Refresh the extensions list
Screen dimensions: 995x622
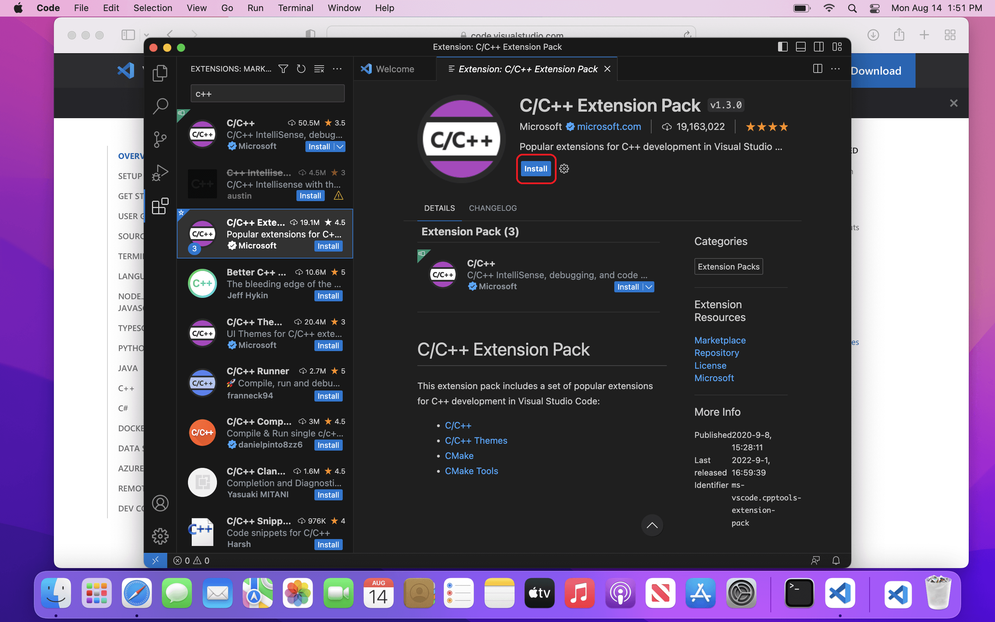301,69
